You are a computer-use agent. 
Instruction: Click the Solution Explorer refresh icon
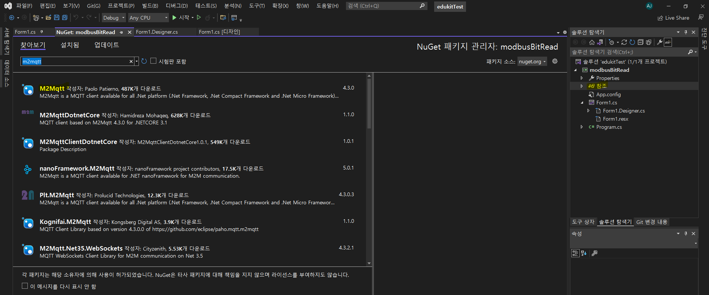632,42
